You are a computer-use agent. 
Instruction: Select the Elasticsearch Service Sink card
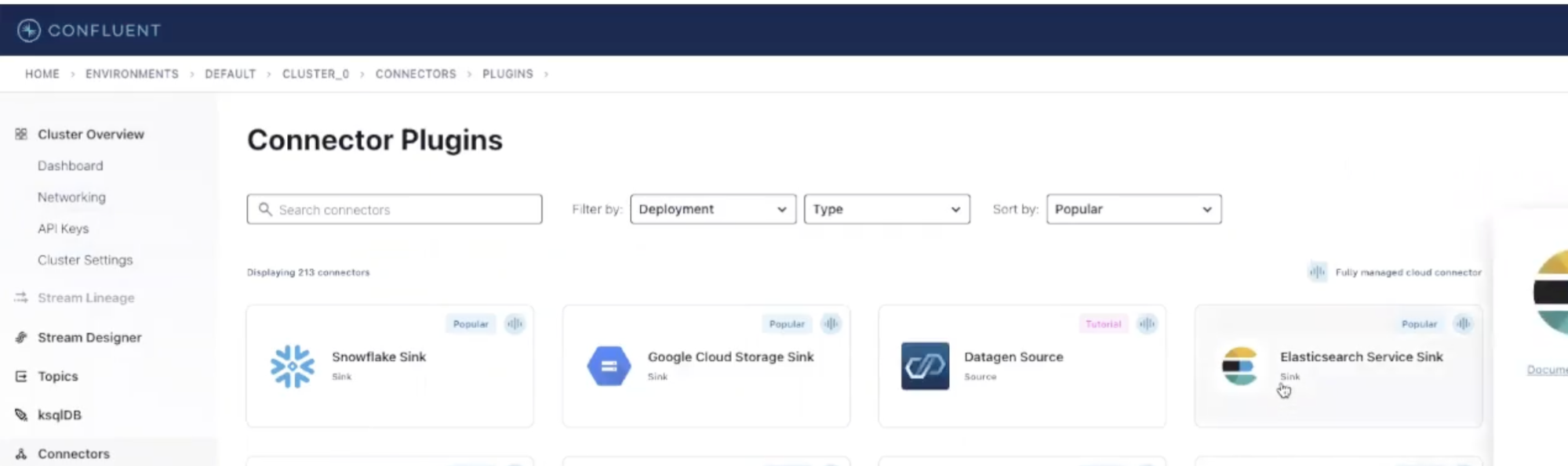click(1338, 366)
